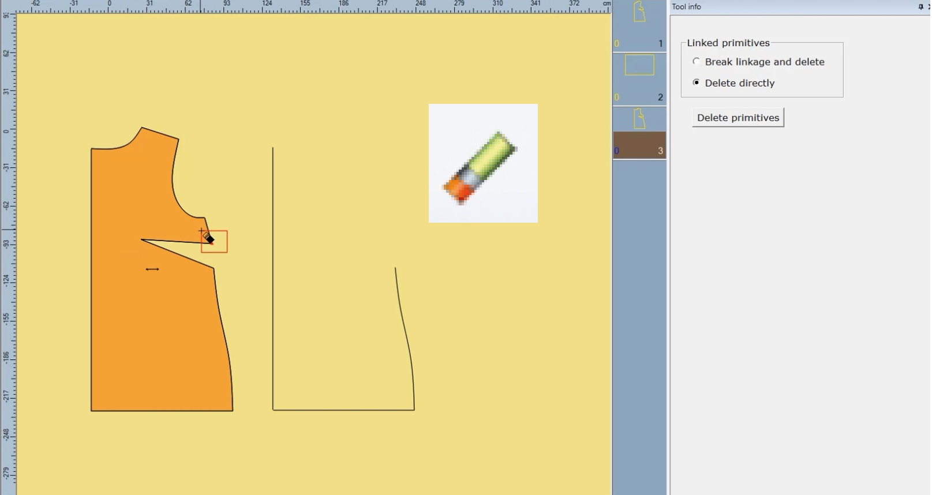
Task: Select the rectangle thumbnail number 2
Action: (x=639, y=78)
